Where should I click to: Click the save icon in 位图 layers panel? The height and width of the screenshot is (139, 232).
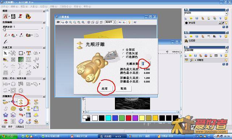(x=197, y=36)
